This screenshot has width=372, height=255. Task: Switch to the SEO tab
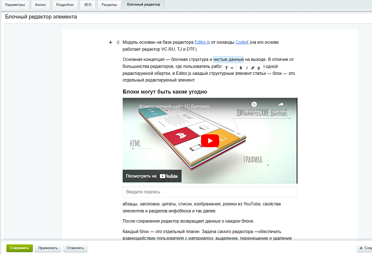coord(88,5)
